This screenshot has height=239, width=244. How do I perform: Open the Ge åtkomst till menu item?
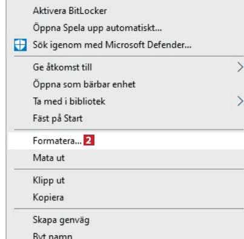62,67
